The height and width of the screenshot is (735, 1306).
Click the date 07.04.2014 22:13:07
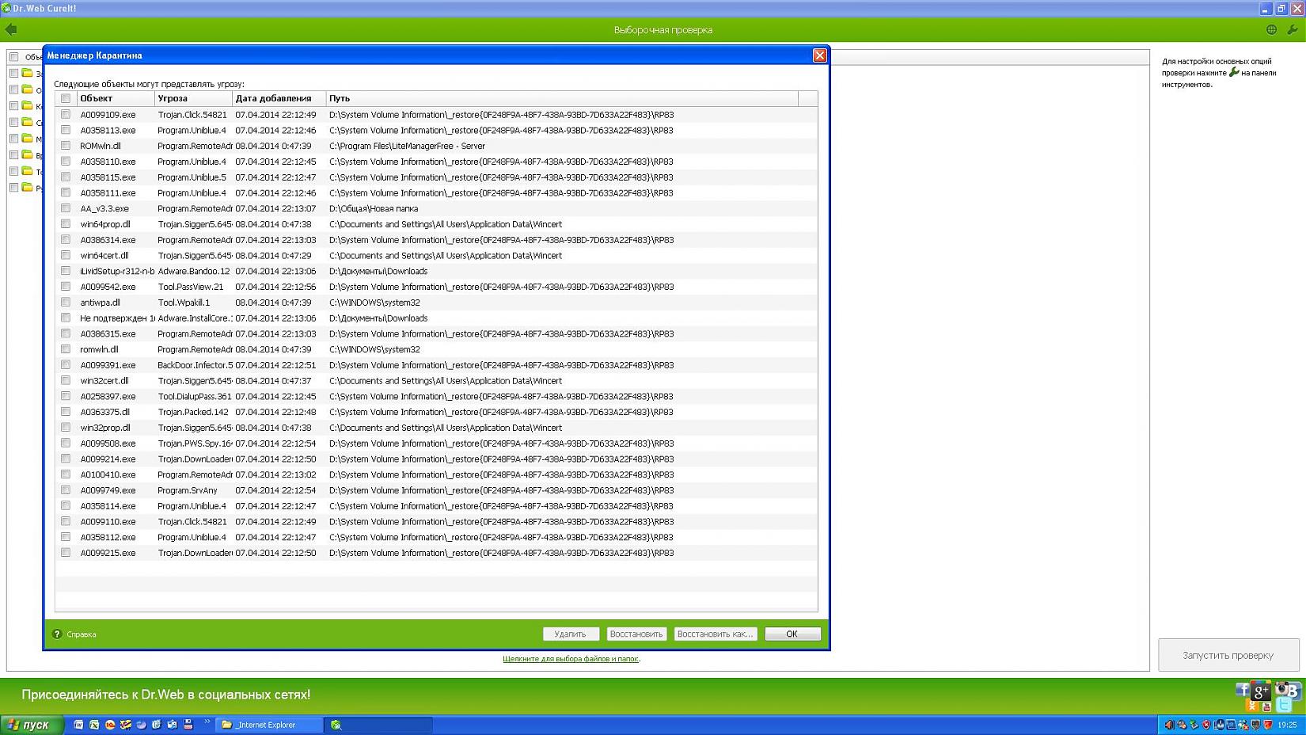pos(275,208)
